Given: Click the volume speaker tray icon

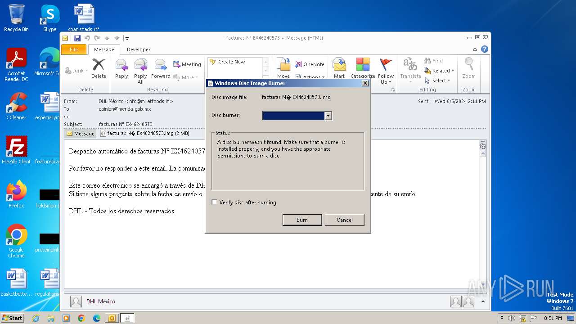Looking at the screenshot, I should tap(512, 318).
